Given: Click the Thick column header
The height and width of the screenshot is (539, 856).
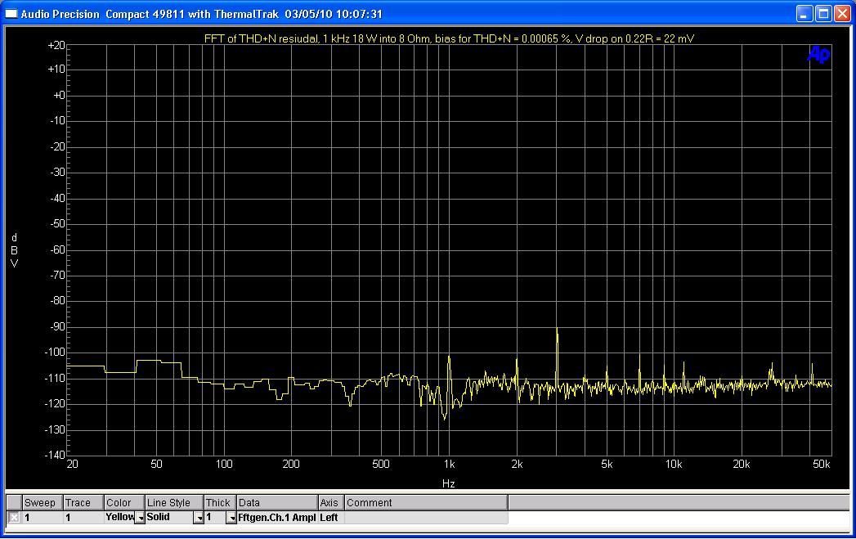Looking at the screenshot, I should (x=220, y=502).
